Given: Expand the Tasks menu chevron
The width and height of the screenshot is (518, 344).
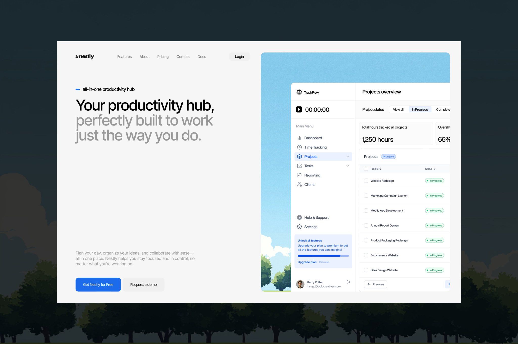Looking at the screenshot, I should pos(348,166).
